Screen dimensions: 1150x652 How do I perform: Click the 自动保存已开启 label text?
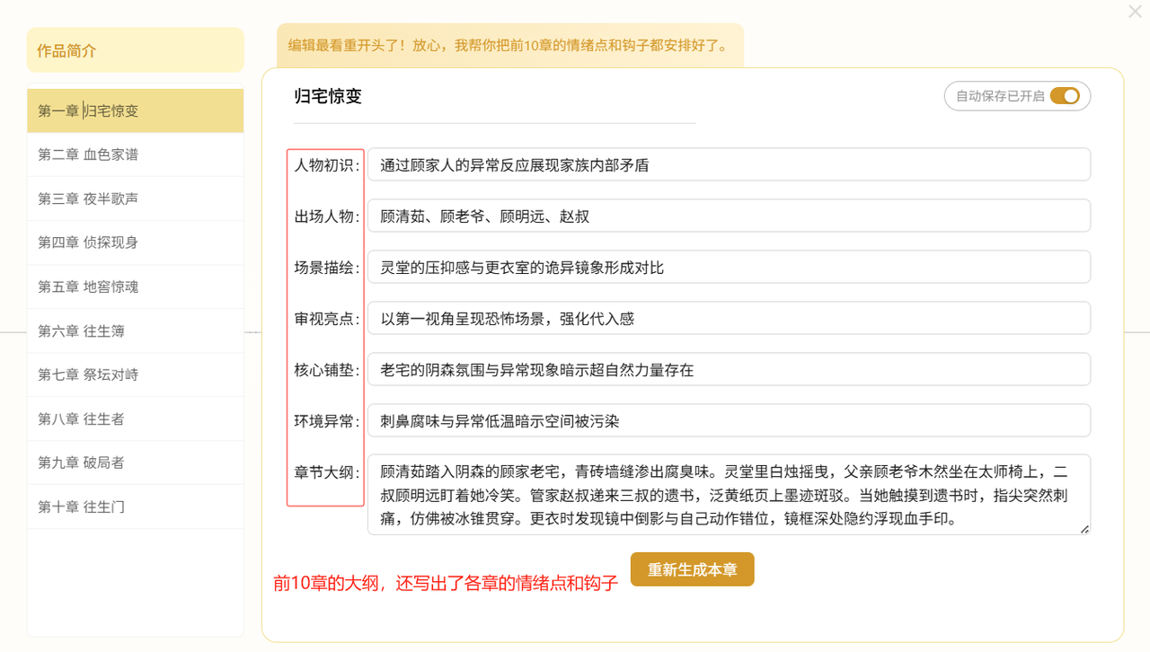pos(1000,96)
